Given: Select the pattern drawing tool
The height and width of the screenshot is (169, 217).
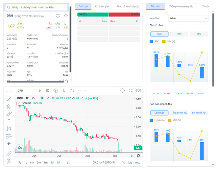Looking at the screenshot, I should [9, 129].
